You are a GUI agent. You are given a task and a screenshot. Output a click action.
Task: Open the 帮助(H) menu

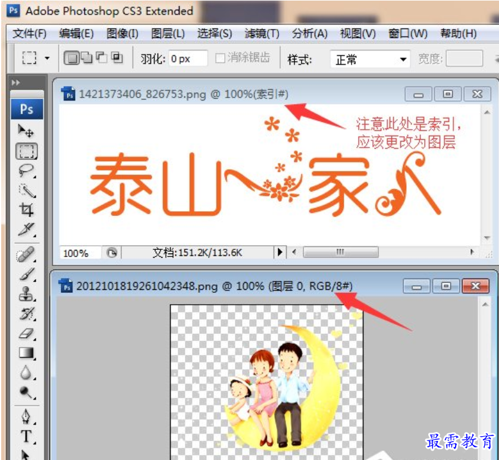[x=459, y=33]
